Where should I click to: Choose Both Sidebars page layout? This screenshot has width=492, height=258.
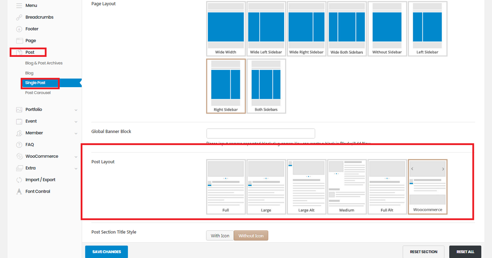(x=266, y=86)
